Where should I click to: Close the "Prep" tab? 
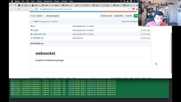tap(29, 5)
